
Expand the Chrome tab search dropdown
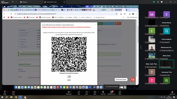coord(137,10)
